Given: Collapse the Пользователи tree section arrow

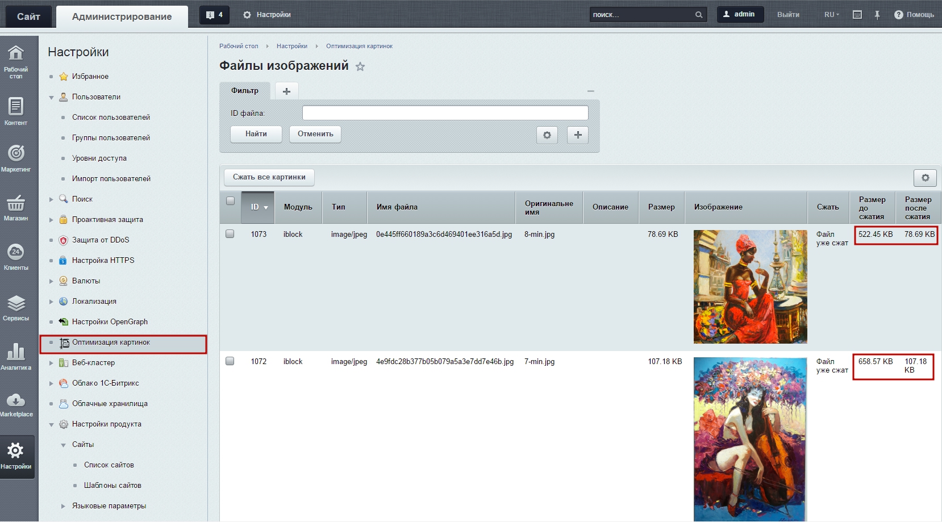Looking at the screenshot, I should [51, 97].
